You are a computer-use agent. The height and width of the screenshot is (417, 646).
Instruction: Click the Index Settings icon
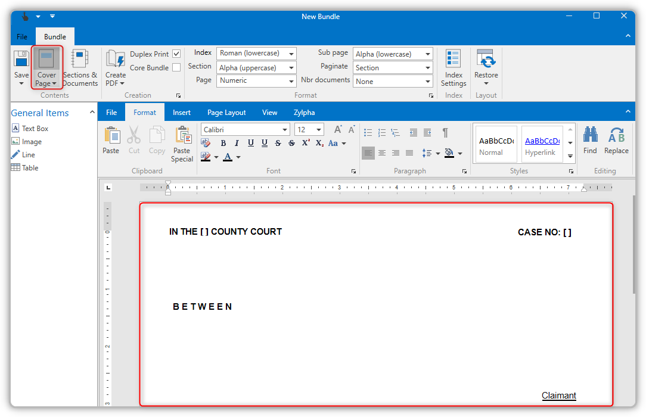[x=454, y=66]
